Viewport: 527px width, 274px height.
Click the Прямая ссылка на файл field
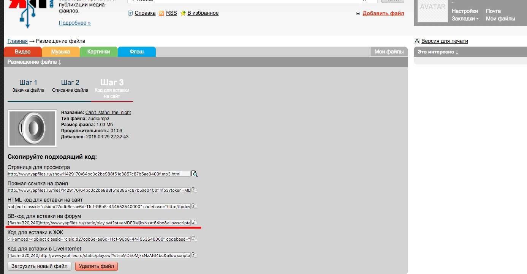pyautogui.click(x=99, y=190)
